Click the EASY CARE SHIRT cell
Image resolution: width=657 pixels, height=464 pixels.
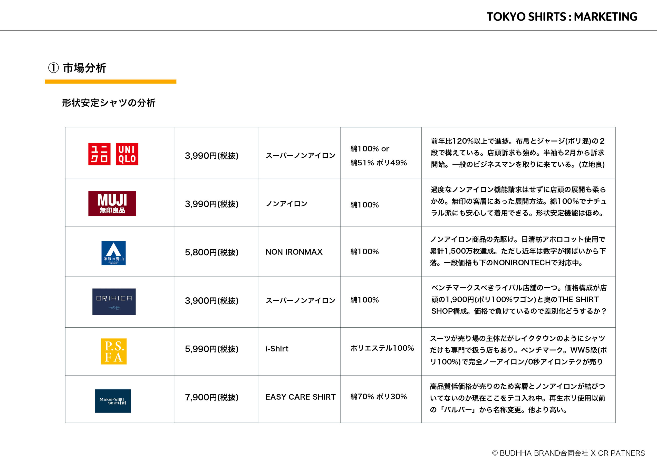[300, 397]
